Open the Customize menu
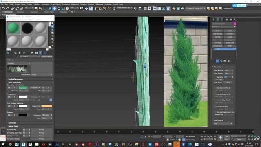Image resolution: width=261 pixels, height=147 pixels. (x=75, y=4)
